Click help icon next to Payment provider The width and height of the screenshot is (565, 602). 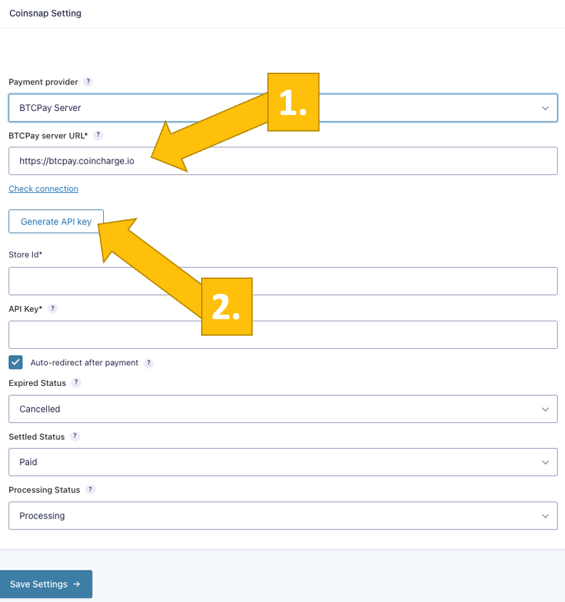point(88,82)
